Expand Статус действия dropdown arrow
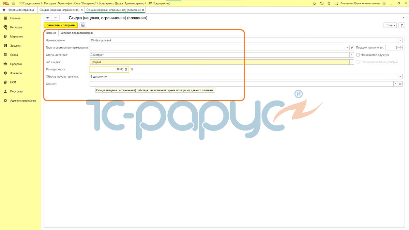 352,55
